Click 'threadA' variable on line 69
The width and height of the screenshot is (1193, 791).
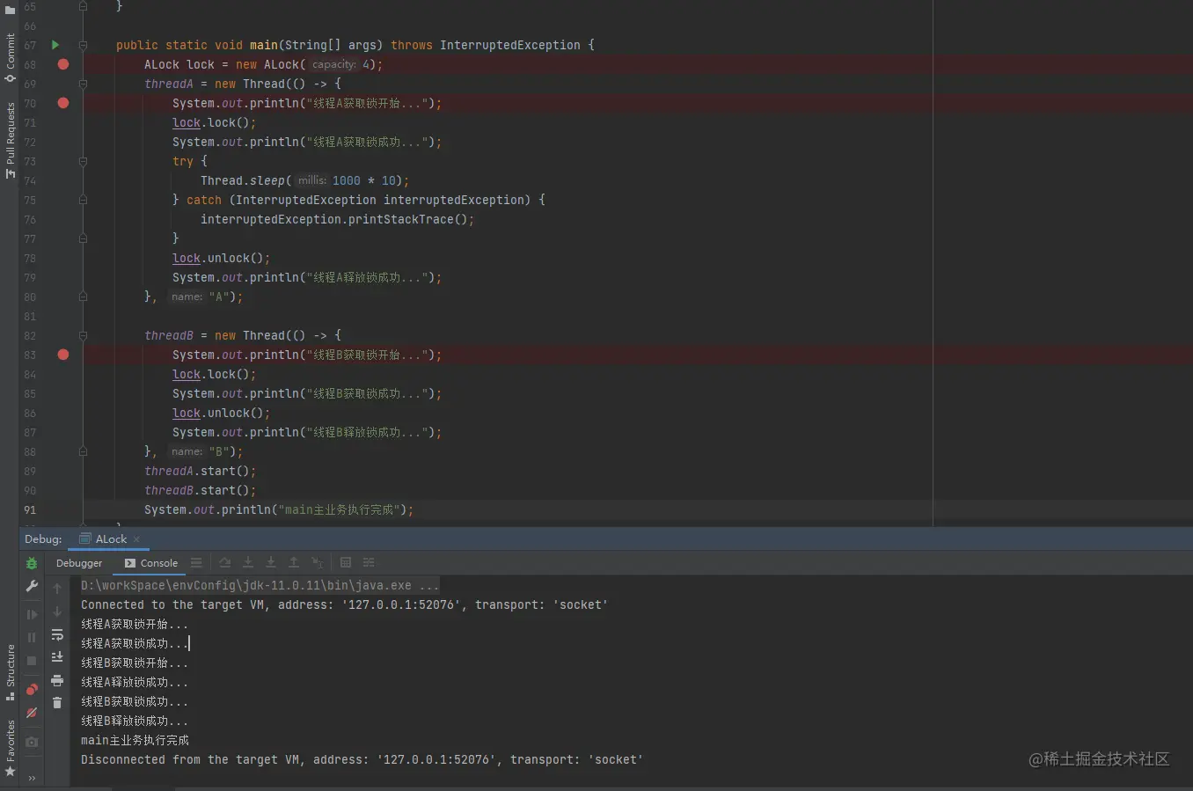[169, 84]
